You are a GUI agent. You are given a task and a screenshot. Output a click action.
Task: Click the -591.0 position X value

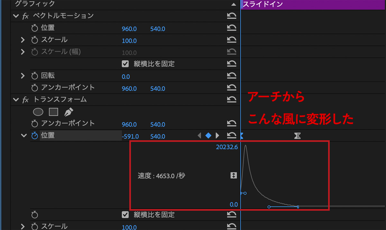click(x=130, y=136)
